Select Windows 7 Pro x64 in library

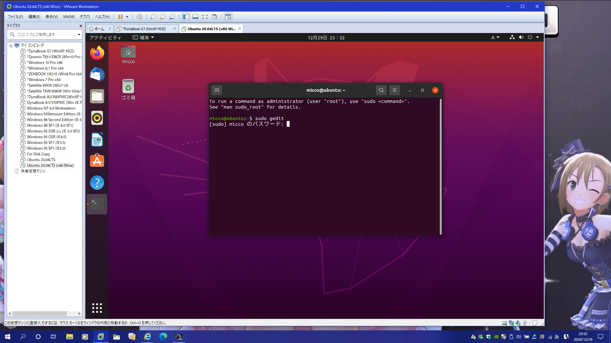point(44,80)
